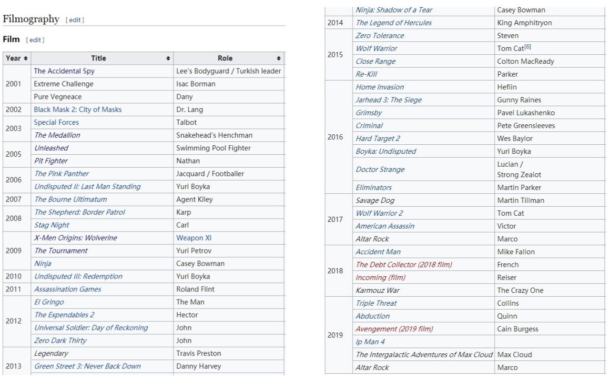Open the Doctor Strange film link

pos(380,170)
